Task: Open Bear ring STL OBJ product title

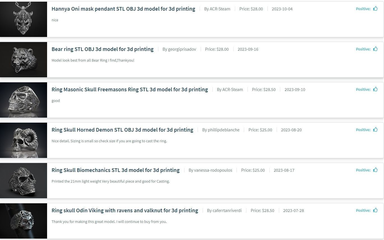Action: point(103,49)
